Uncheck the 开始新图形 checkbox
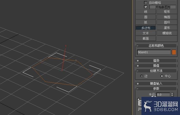The image size is (180, 115). click(x=146, y=7)
